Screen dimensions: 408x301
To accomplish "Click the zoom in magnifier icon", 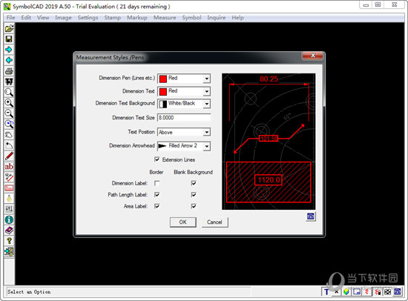I will click(9, 103).
